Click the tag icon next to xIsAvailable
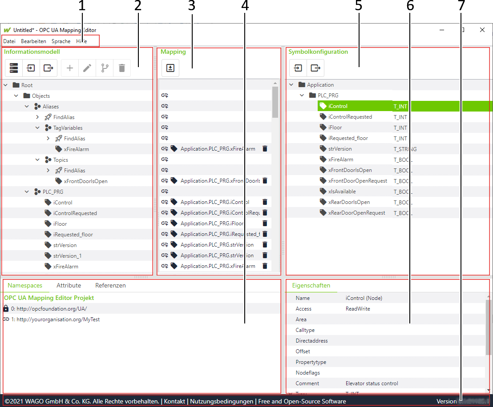Screen dimensions: 493x407 point(323,191)
